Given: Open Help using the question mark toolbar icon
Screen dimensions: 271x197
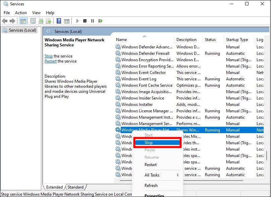Looking at the screenshot, I should point(59,21).
